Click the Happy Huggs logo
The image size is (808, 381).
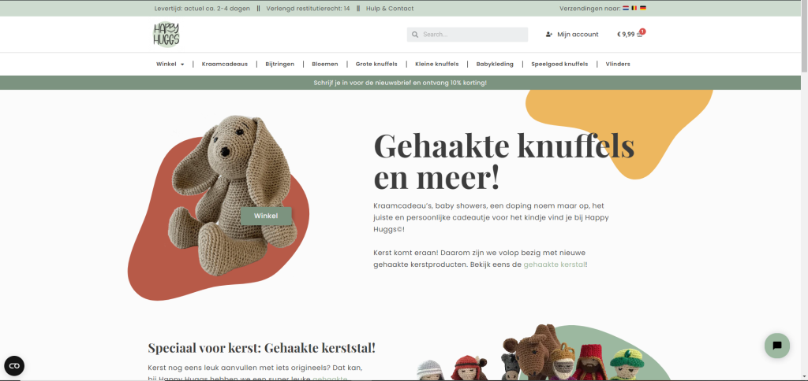166,35
